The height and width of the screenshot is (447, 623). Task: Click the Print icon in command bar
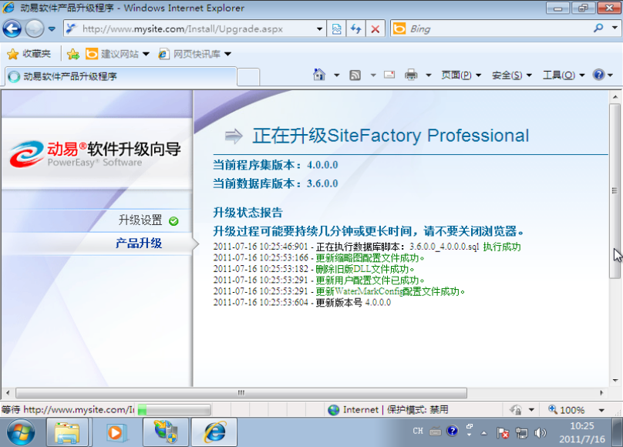pyautogui.click(x=411, y=75)
